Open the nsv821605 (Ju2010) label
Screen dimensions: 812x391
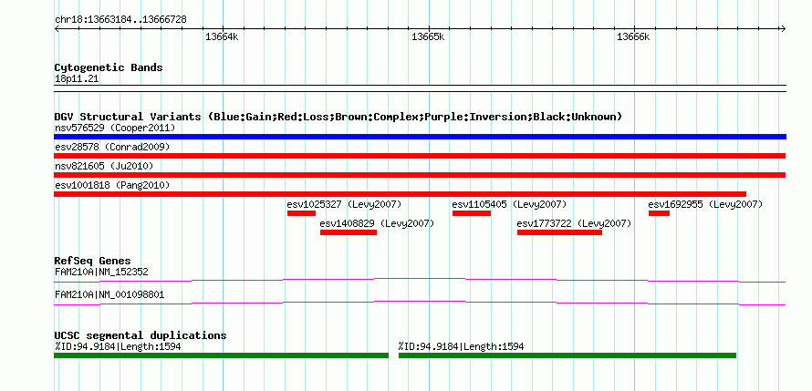point(104,166)
